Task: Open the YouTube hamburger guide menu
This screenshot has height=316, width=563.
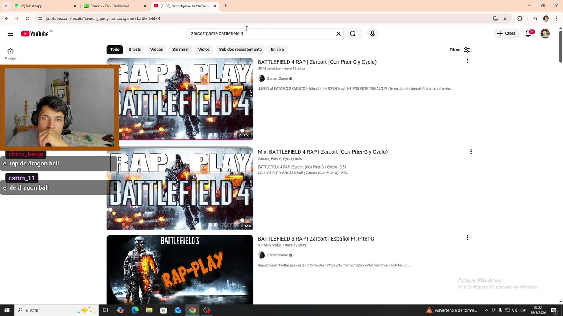Action: coord(11,34)
